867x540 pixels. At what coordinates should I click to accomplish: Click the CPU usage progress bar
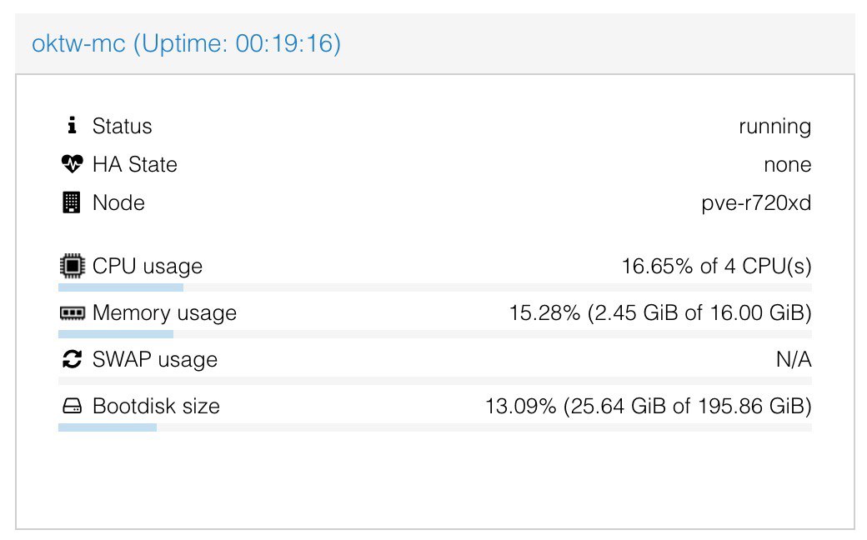tap(434, 287)
